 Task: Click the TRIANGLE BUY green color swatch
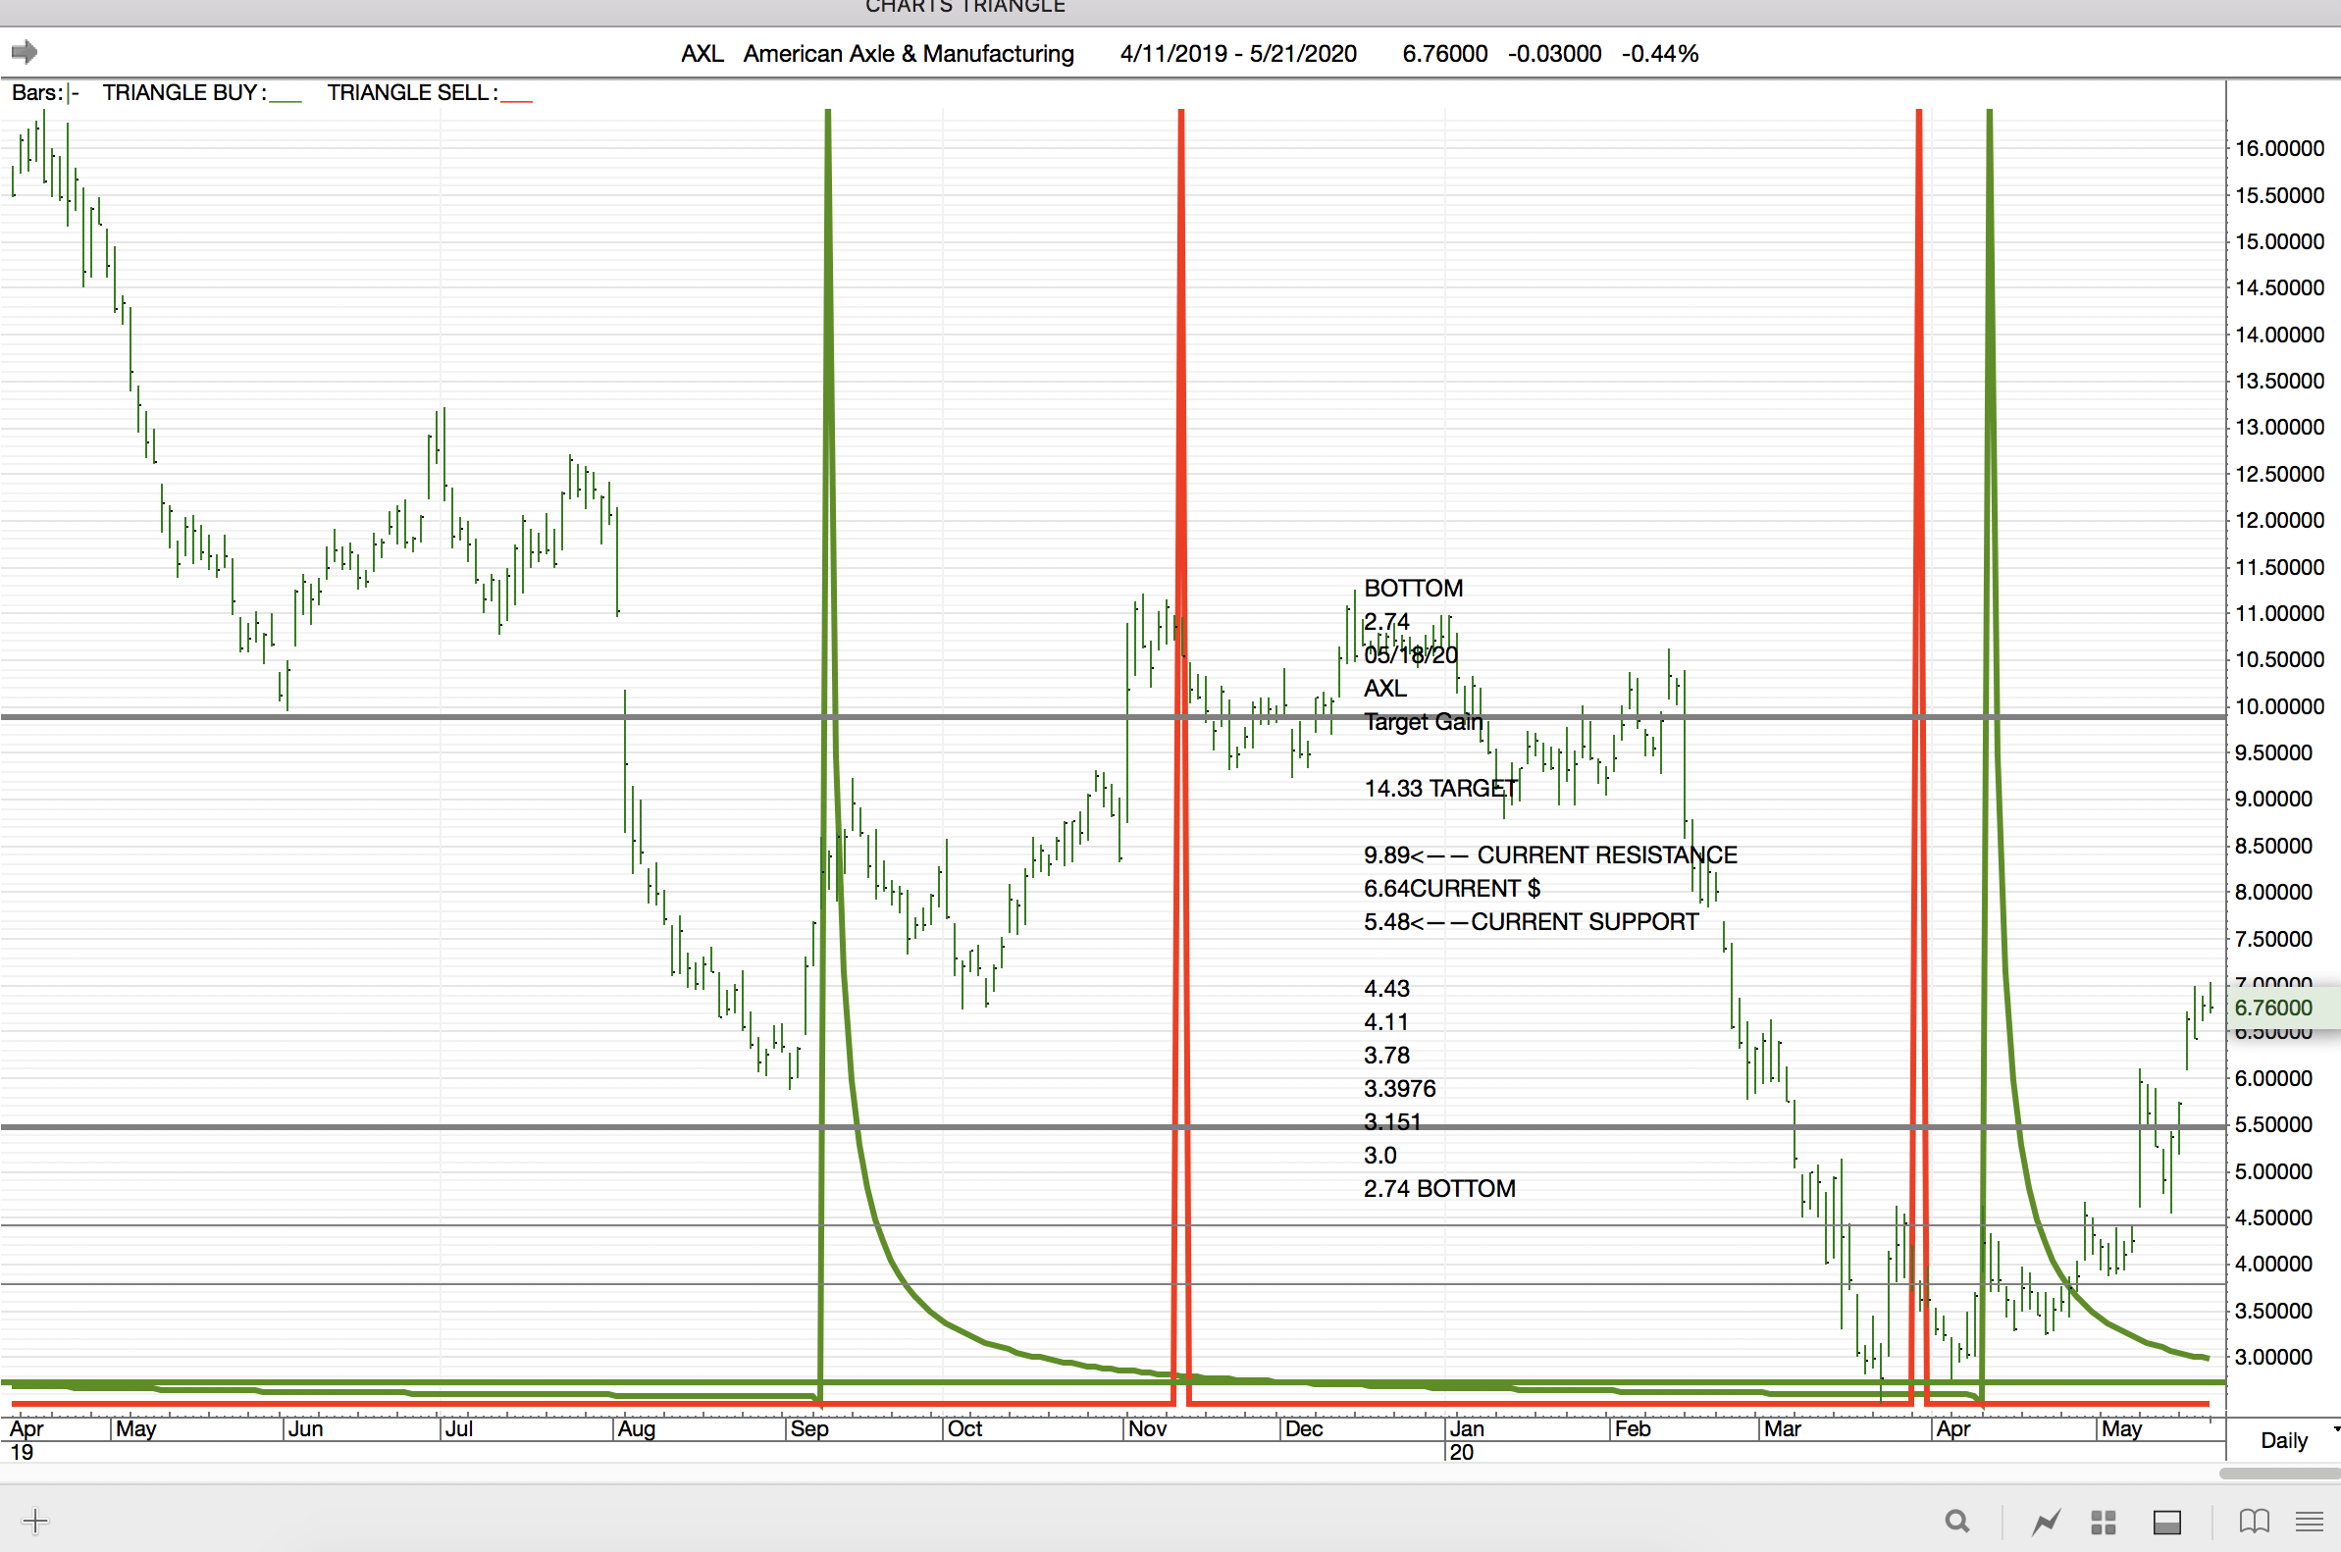tap(286, 99)
